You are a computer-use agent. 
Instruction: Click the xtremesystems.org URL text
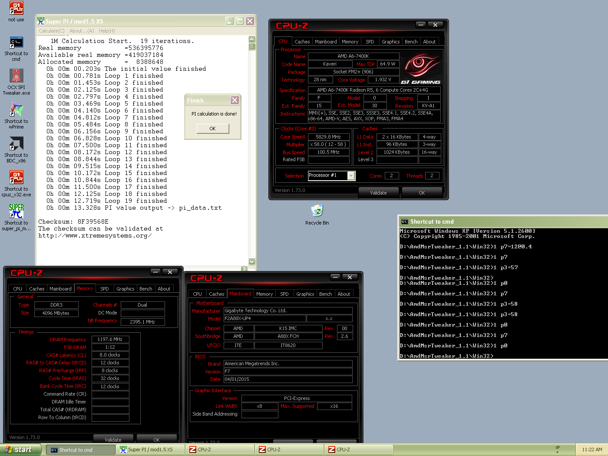[95, 235]
